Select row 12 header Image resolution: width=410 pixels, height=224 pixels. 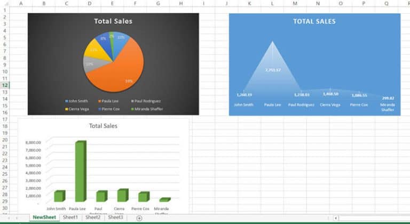point(5,85)
